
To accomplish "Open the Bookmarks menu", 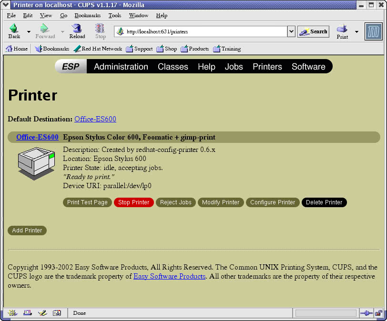I will click(x=88, y=15).
